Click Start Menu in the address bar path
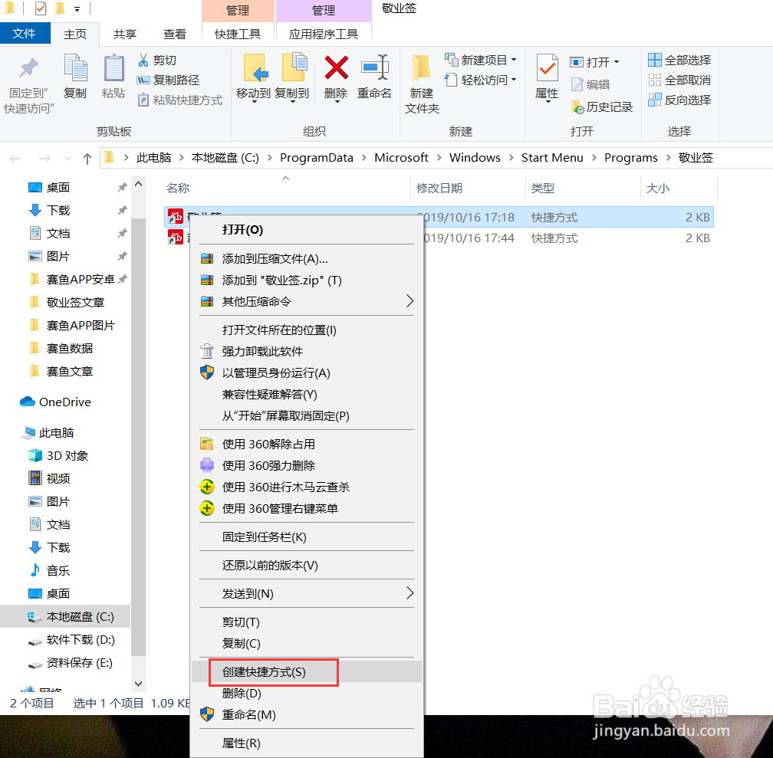 pyautogui.click(x=552, y=158)
